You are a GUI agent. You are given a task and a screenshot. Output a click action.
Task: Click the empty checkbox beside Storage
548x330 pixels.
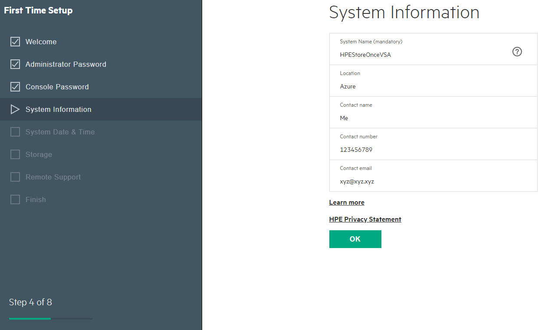(x=15, y=154)
